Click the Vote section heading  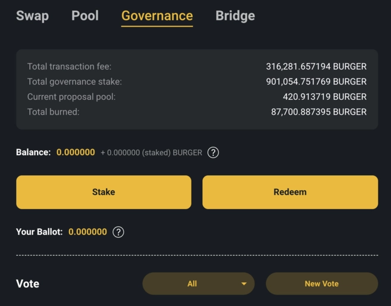pos(27,284)
